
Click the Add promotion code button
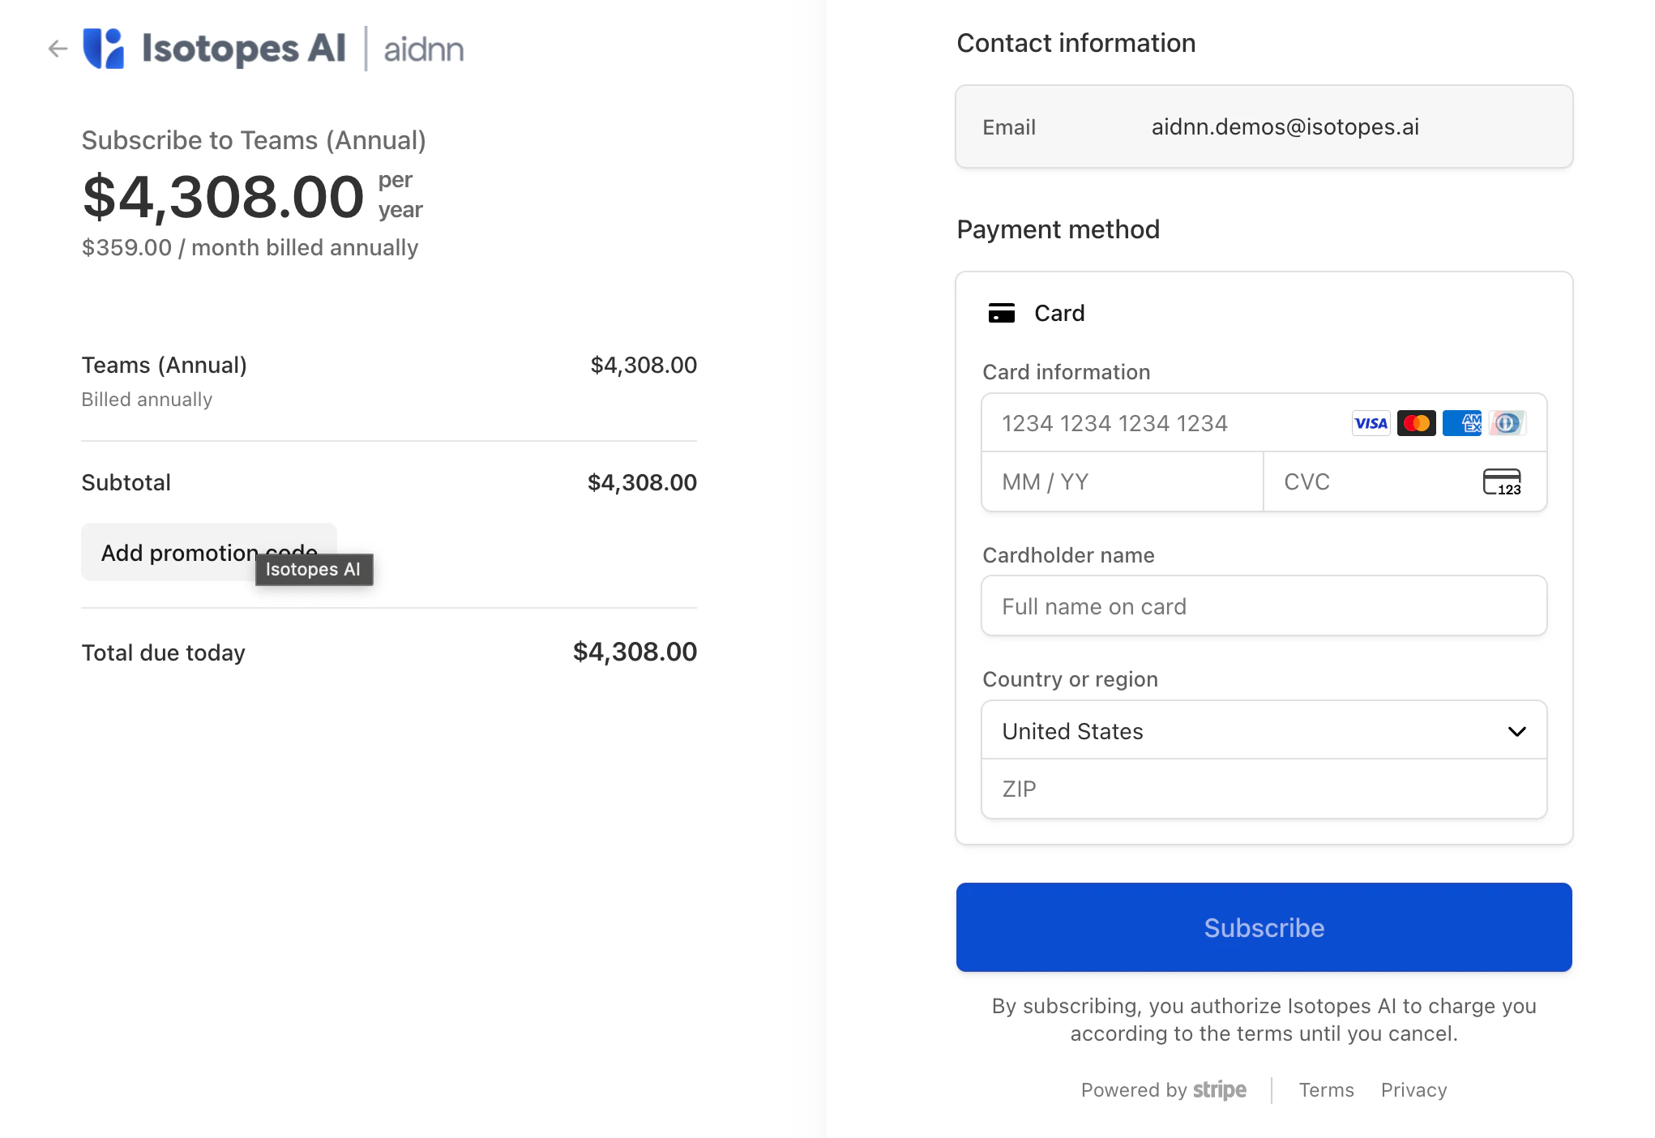(208, 552)
